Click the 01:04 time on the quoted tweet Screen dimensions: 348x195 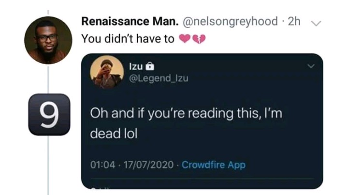pos(103,165)
